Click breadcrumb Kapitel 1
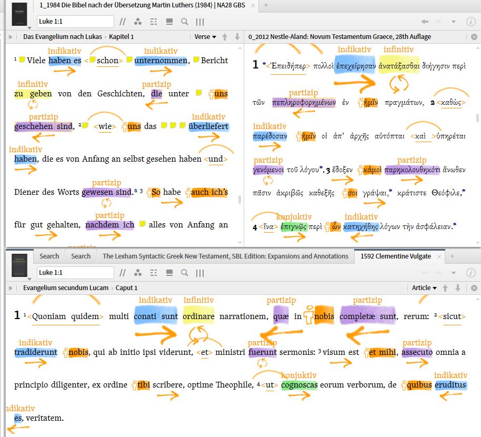The image size is (481, 437). click(x=122, y=37)
